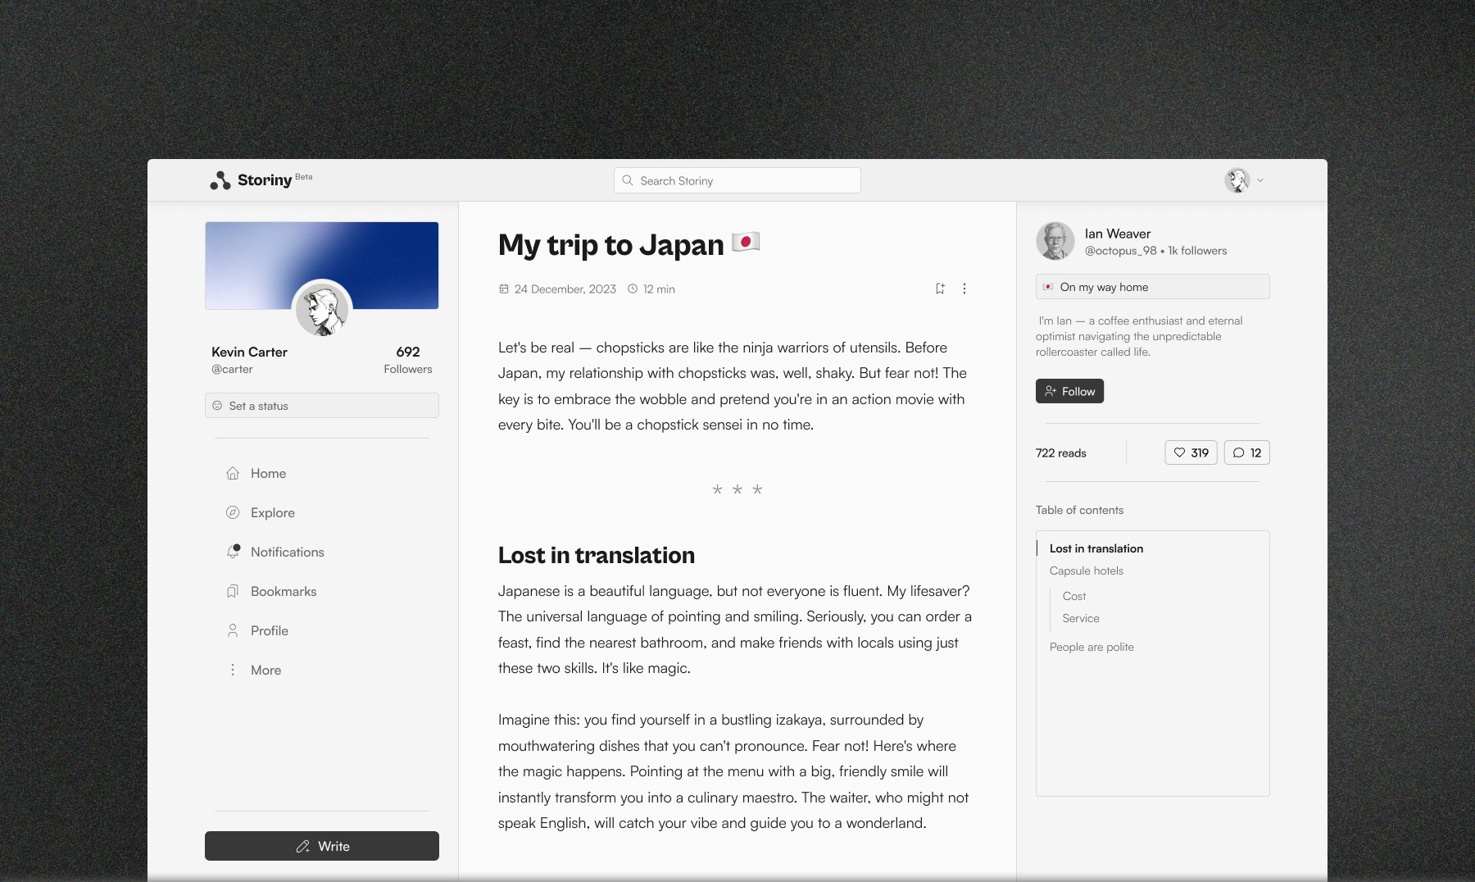Click the @octopus_98 handle

tap(1121, 251)
